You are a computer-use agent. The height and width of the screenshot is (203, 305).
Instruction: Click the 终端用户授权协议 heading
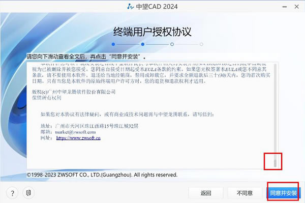[x=152, y=32]
